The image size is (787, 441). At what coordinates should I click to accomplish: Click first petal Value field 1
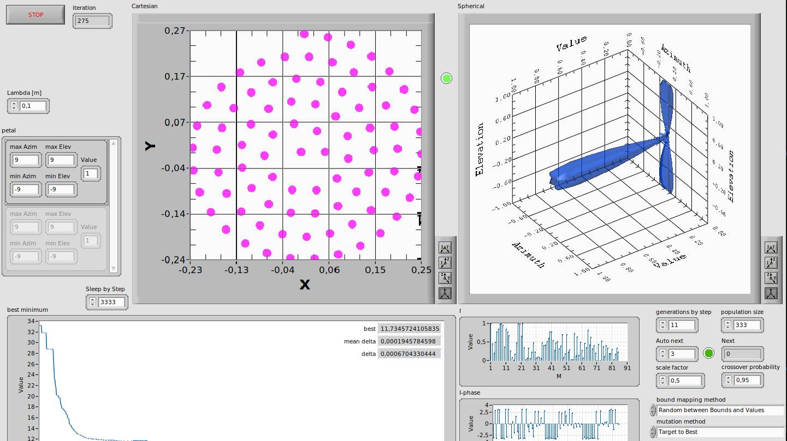pos(91,173)
